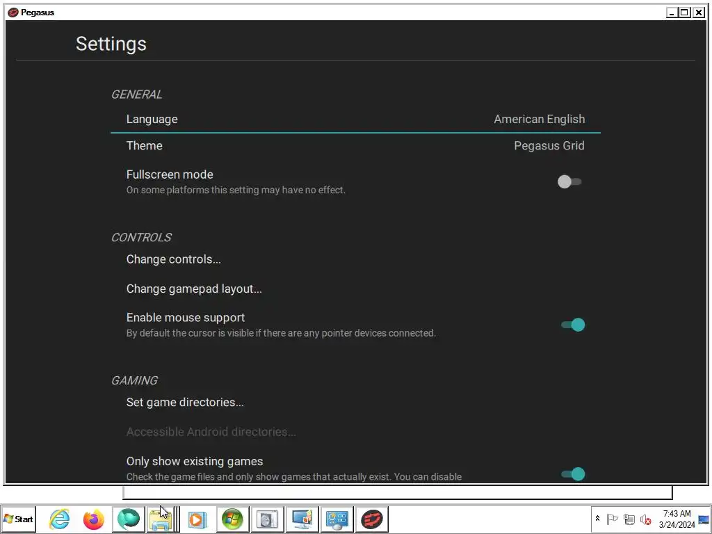
Task: Open the Language setting
Action: [355, 120]
